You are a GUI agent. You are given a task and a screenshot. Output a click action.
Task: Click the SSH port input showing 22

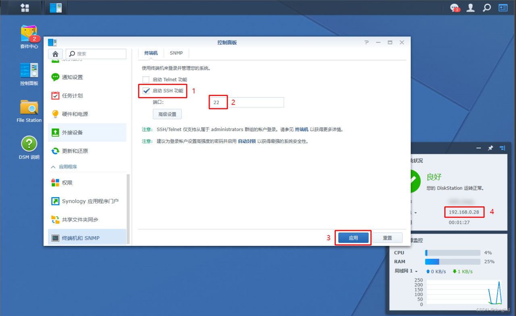pos(218,102)
